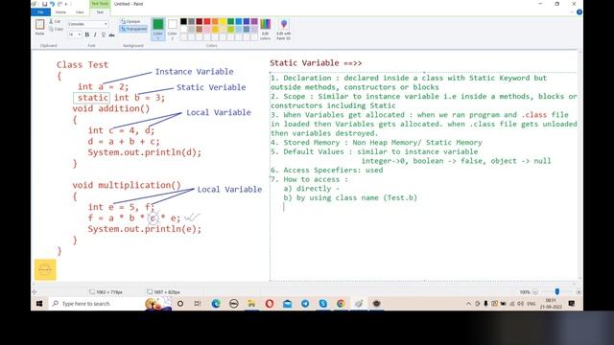Click the Cortana circle icon on taskbar
Image resolution: width=614 pixels, height=345 pixels.
coord(180,304)
